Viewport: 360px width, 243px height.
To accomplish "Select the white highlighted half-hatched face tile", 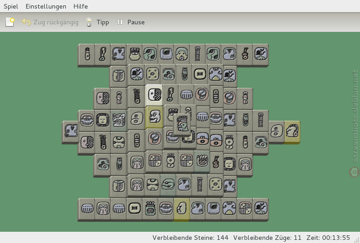I will coord(155,95).
